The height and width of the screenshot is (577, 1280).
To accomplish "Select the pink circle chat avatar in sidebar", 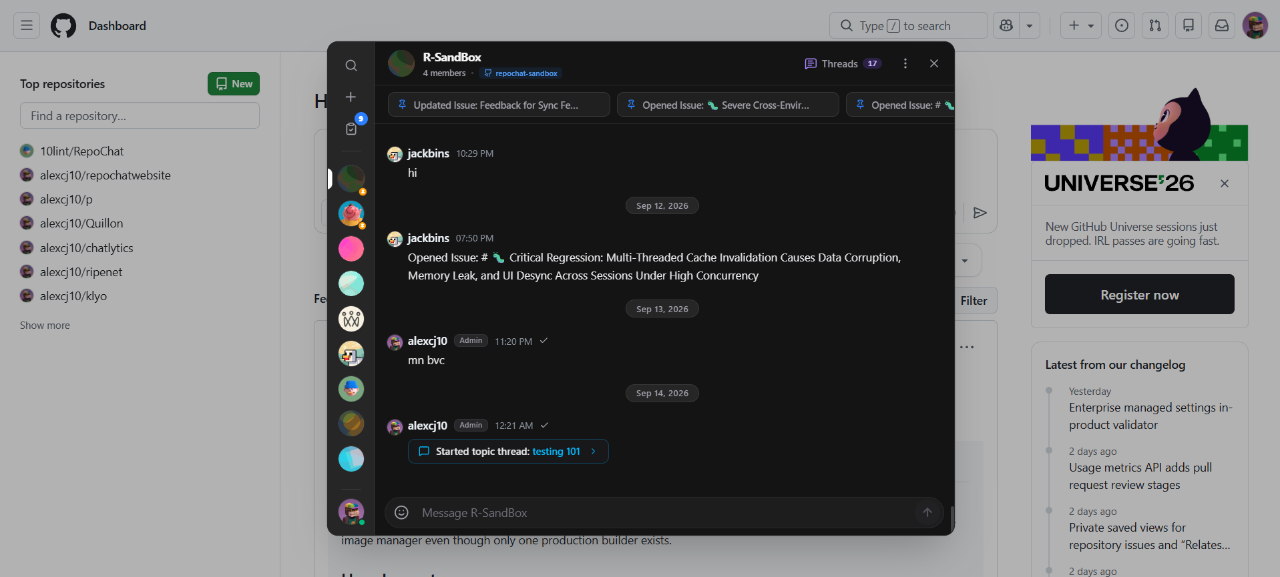I will (x=351, y=249).
